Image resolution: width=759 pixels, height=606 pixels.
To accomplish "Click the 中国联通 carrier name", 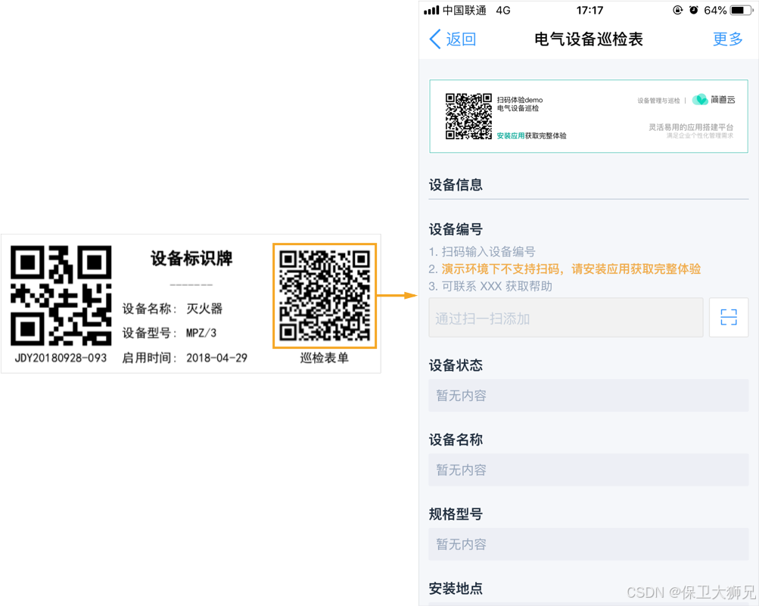I will pos(464,10).
